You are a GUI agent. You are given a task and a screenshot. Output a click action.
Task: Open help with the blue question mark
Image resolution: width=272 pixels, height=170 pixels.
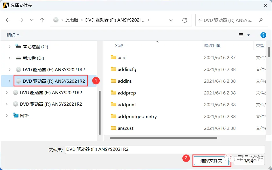pos(263,35)
